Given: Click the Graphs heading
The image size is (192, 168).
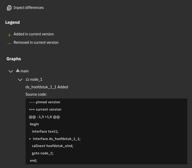Looking at the screenshot, I should click(14, 59).
